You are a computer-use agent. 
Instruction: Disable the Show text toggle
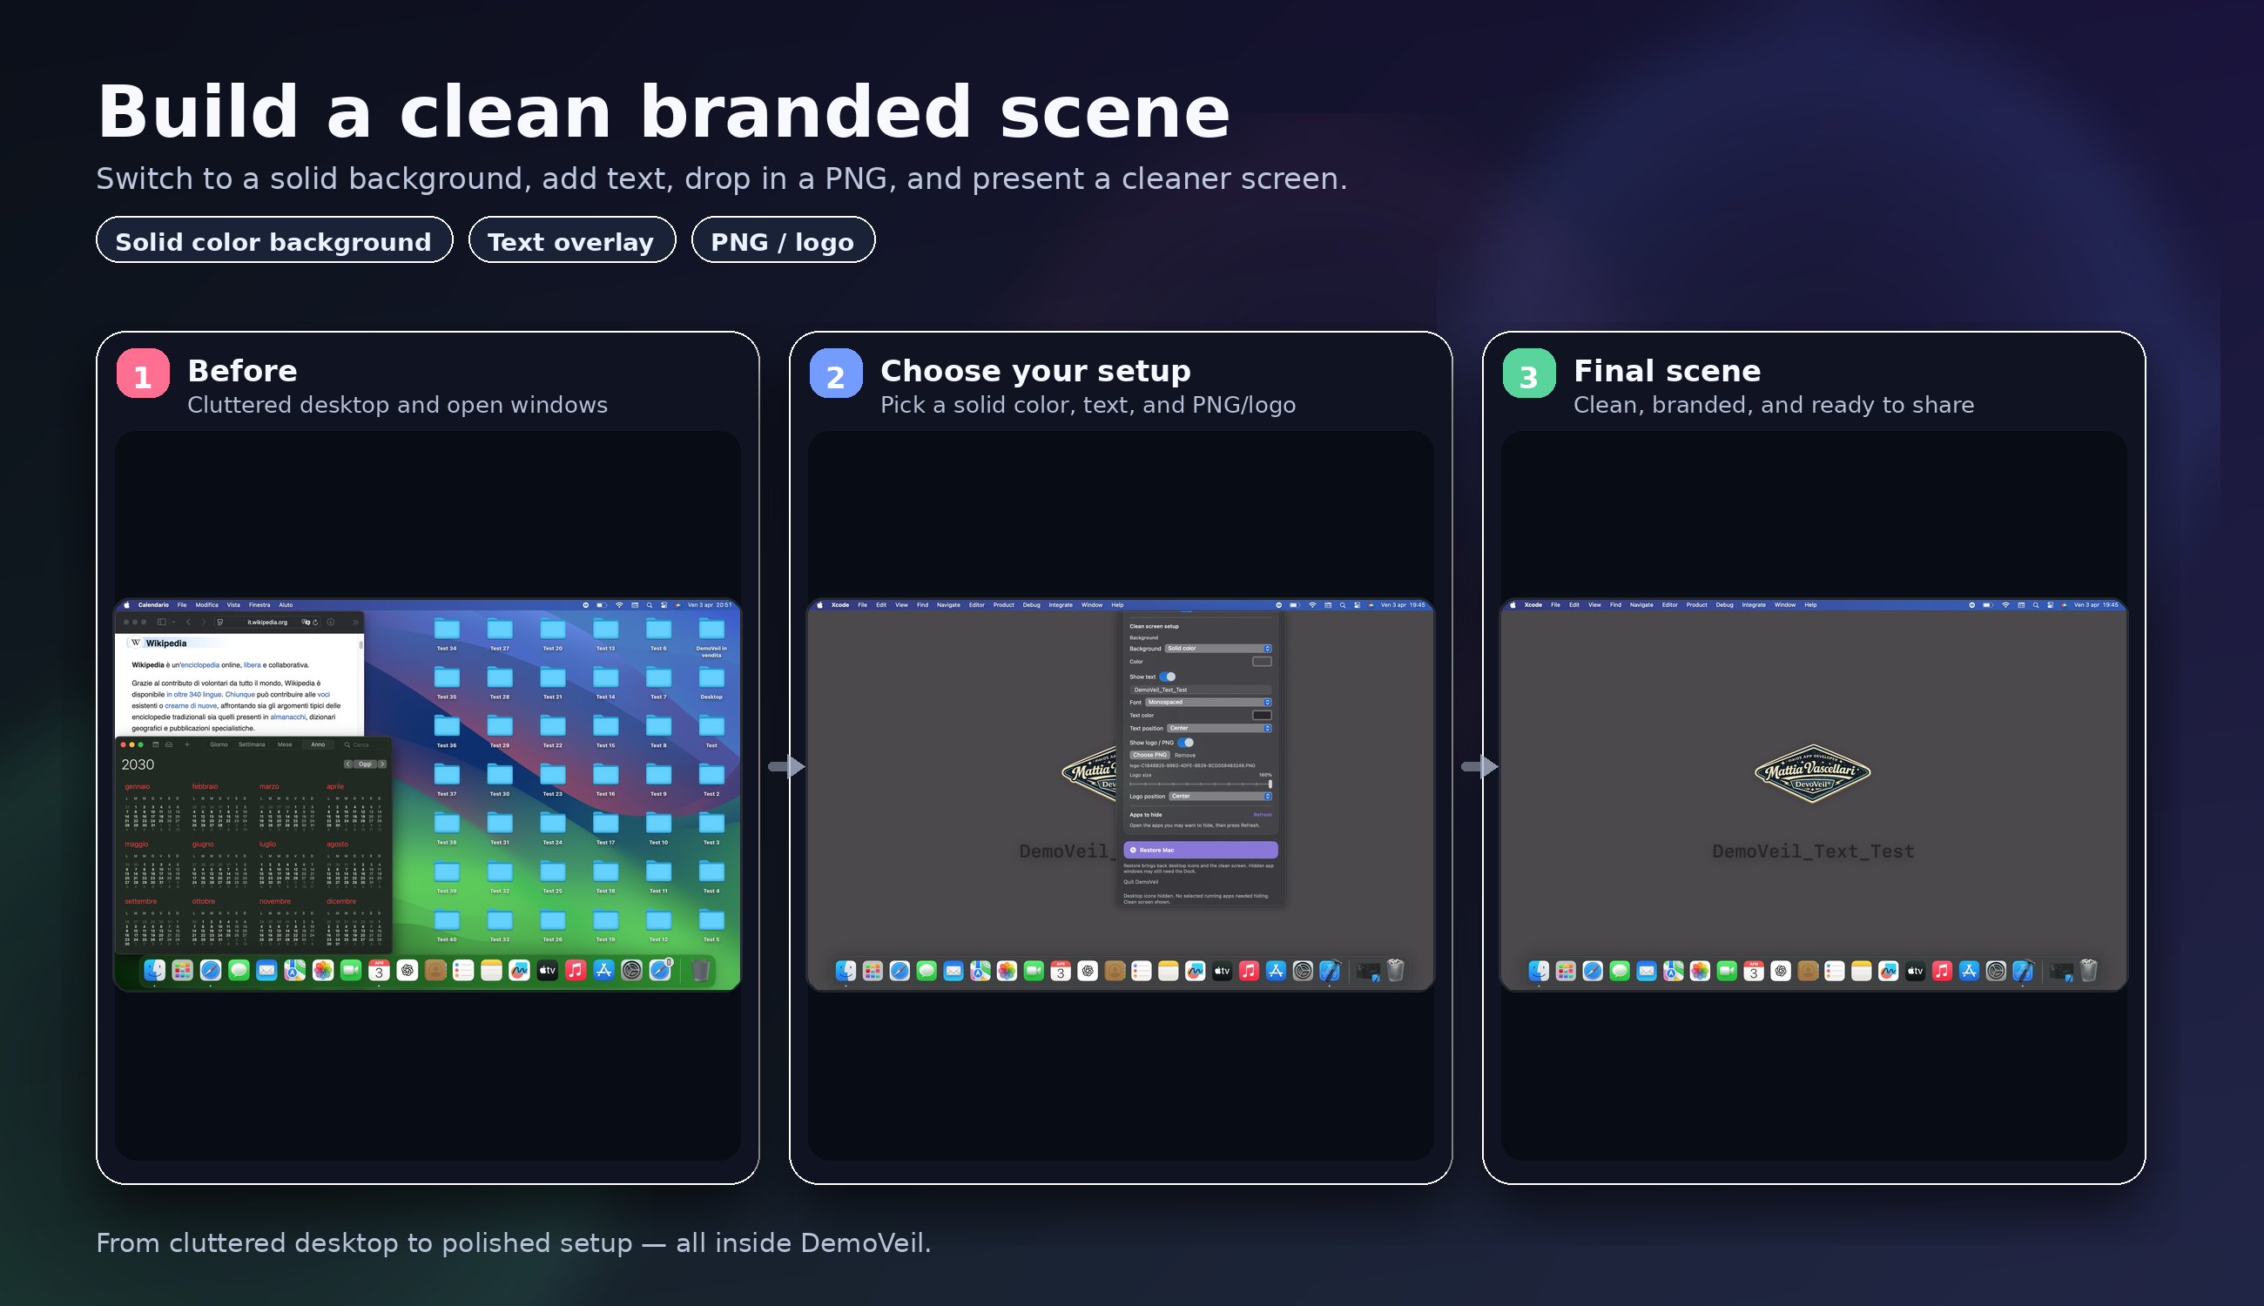1168,677
